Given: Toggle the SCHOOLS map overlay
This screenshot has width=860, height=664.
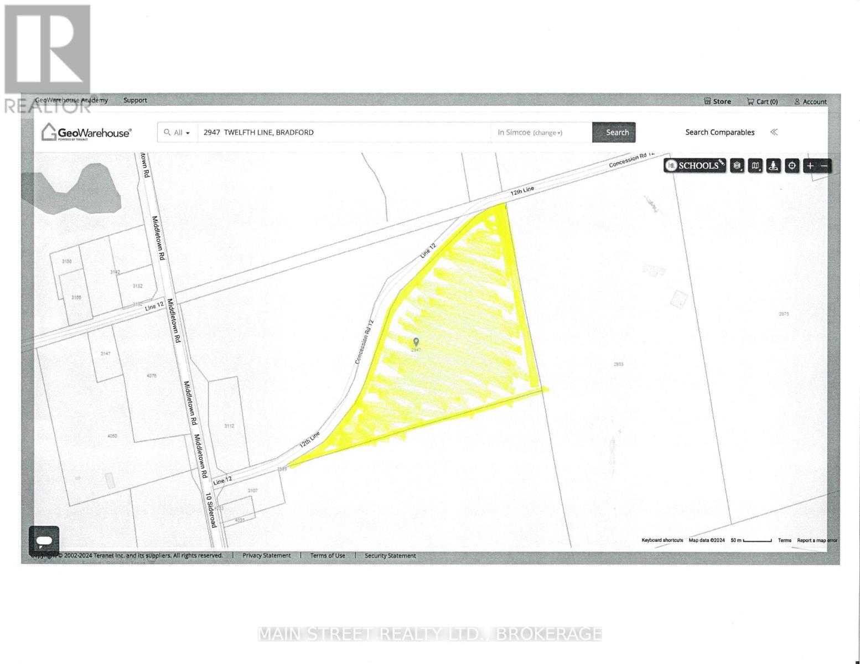Looking at the screenshot, I should coord(695,165).
